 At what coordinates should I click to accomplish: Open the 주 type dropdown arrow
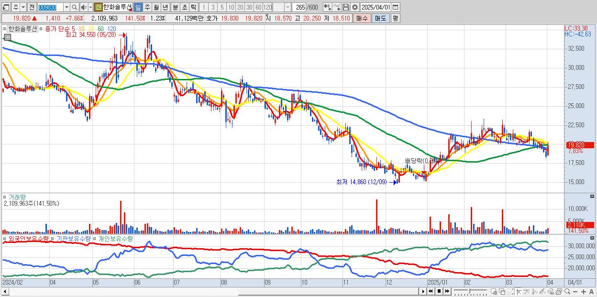[23, 7]
